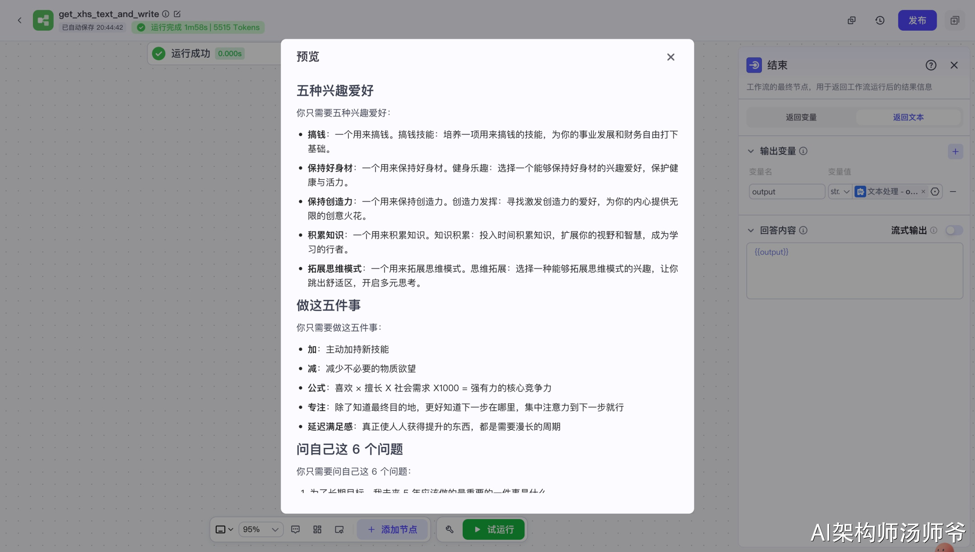Click the comment icon in the bottom toolbar
The height and width of the screenshot is (552, 975).
click(x=295, y=529)
